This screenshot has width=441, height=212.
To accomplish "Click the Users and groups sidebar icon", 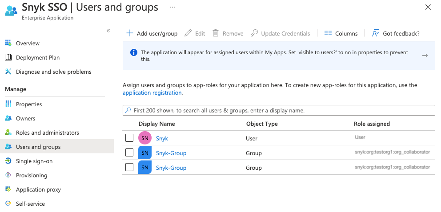I will tap(8, 147).
